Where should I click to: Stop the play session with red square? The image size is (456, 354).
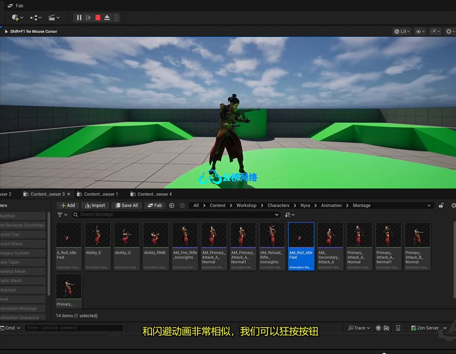(98, 18)
